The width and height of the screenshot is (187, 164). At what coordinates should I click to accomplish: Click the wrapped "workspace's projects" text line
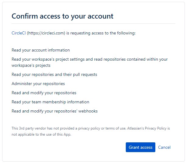click(31, 66)
